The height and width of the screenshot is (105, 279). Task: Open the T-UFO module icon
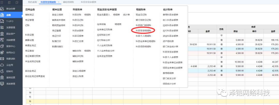coord(2,21)
